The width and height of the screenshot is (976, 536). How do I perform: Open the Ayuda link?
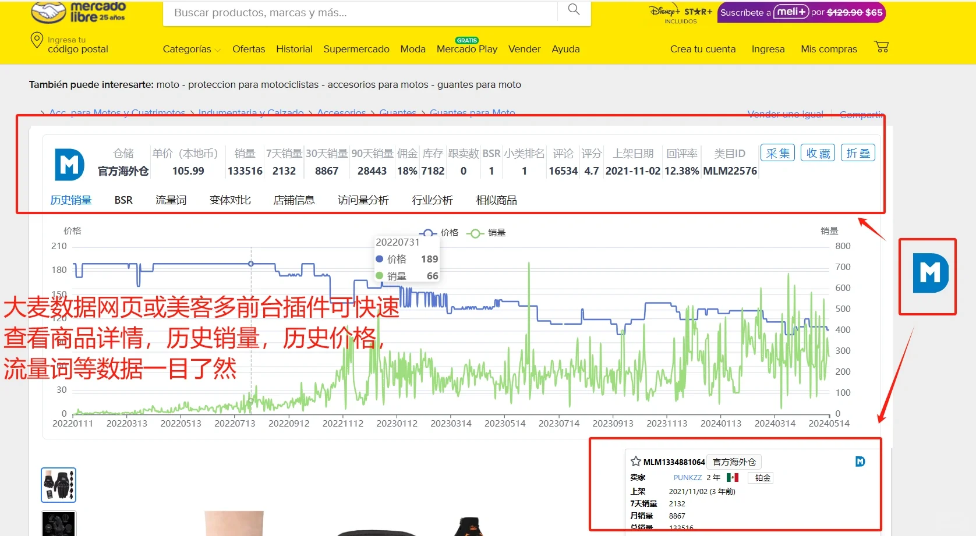(x=565, y=49)
